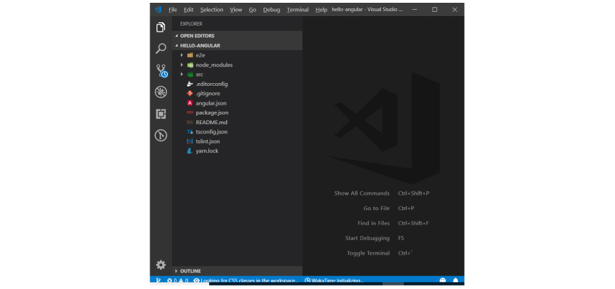Click the tslint.json file icon
The width and height of the screenshot is (615, 289).
190,142
